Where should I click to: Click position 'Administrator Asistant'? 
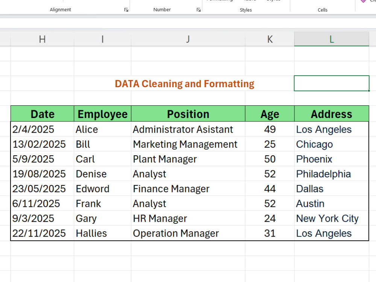tap(188, 129)
